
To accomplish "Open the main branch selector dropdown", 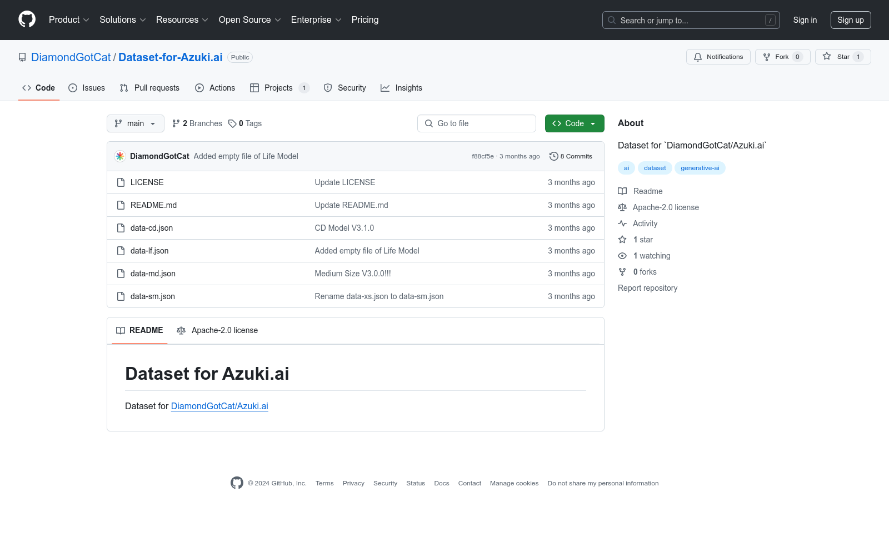I will click(x=136, y=123).
